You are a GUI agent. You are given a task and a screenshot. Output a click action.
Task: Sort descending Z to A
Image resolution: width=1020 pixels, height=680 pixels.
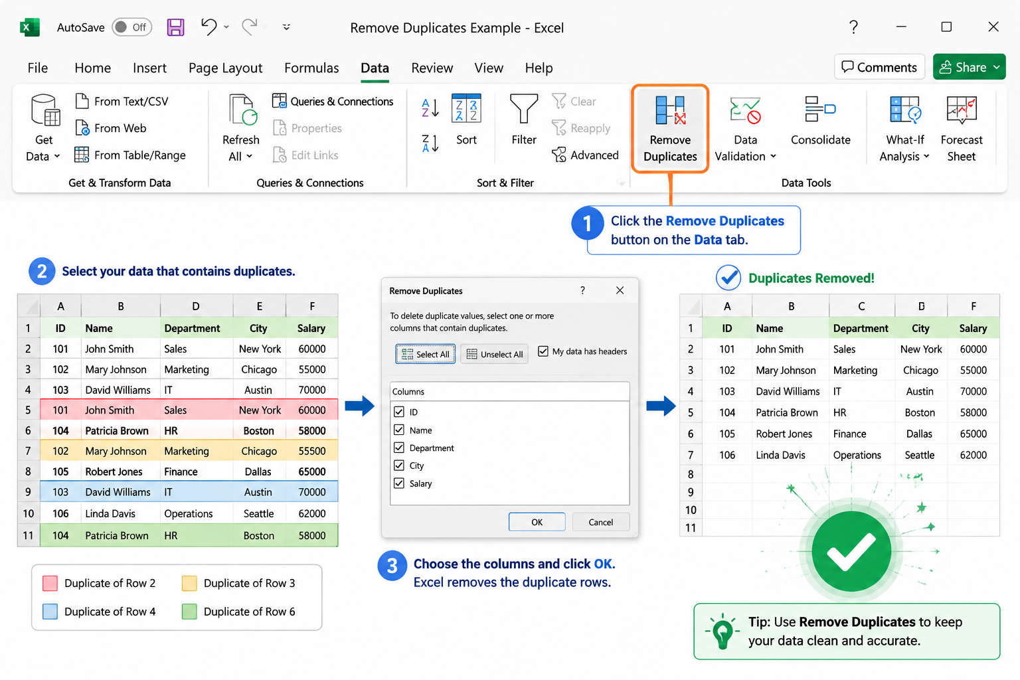coord(430,143)
